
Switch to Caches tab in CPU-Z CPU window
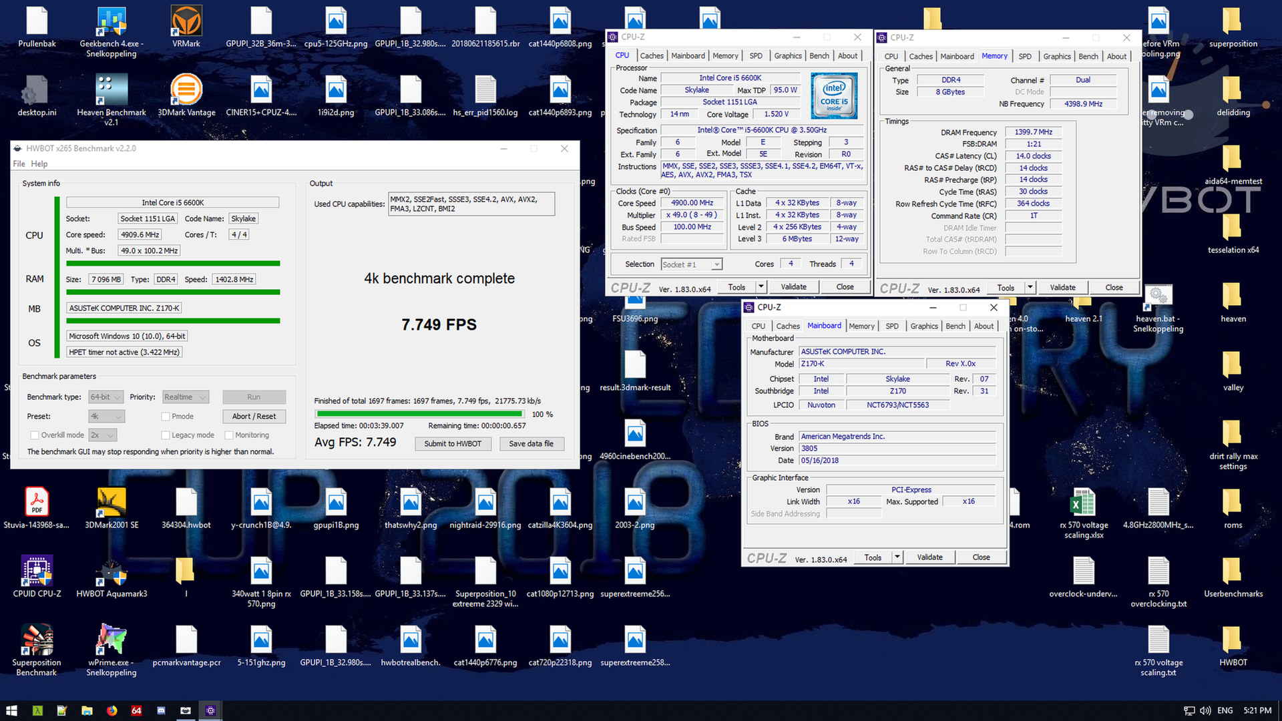[x=652, y=56]
